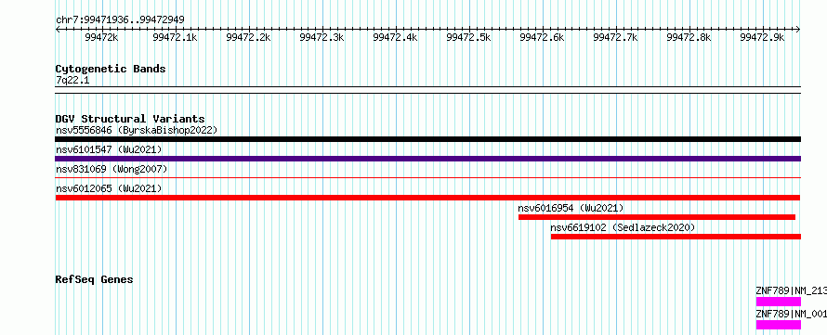Screen dimensions: 827x335
Task: Select the upper magenta ZNF789 gene bar
Action: 779,302
